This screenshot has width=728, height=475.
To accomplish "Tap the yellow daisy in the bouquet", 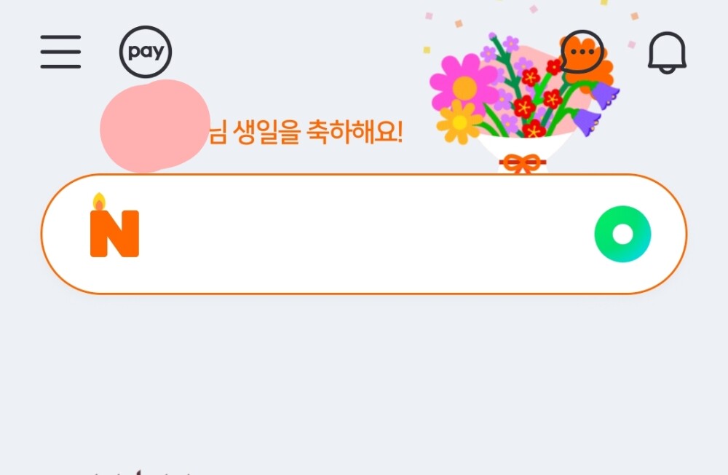I will pos(459,122).
